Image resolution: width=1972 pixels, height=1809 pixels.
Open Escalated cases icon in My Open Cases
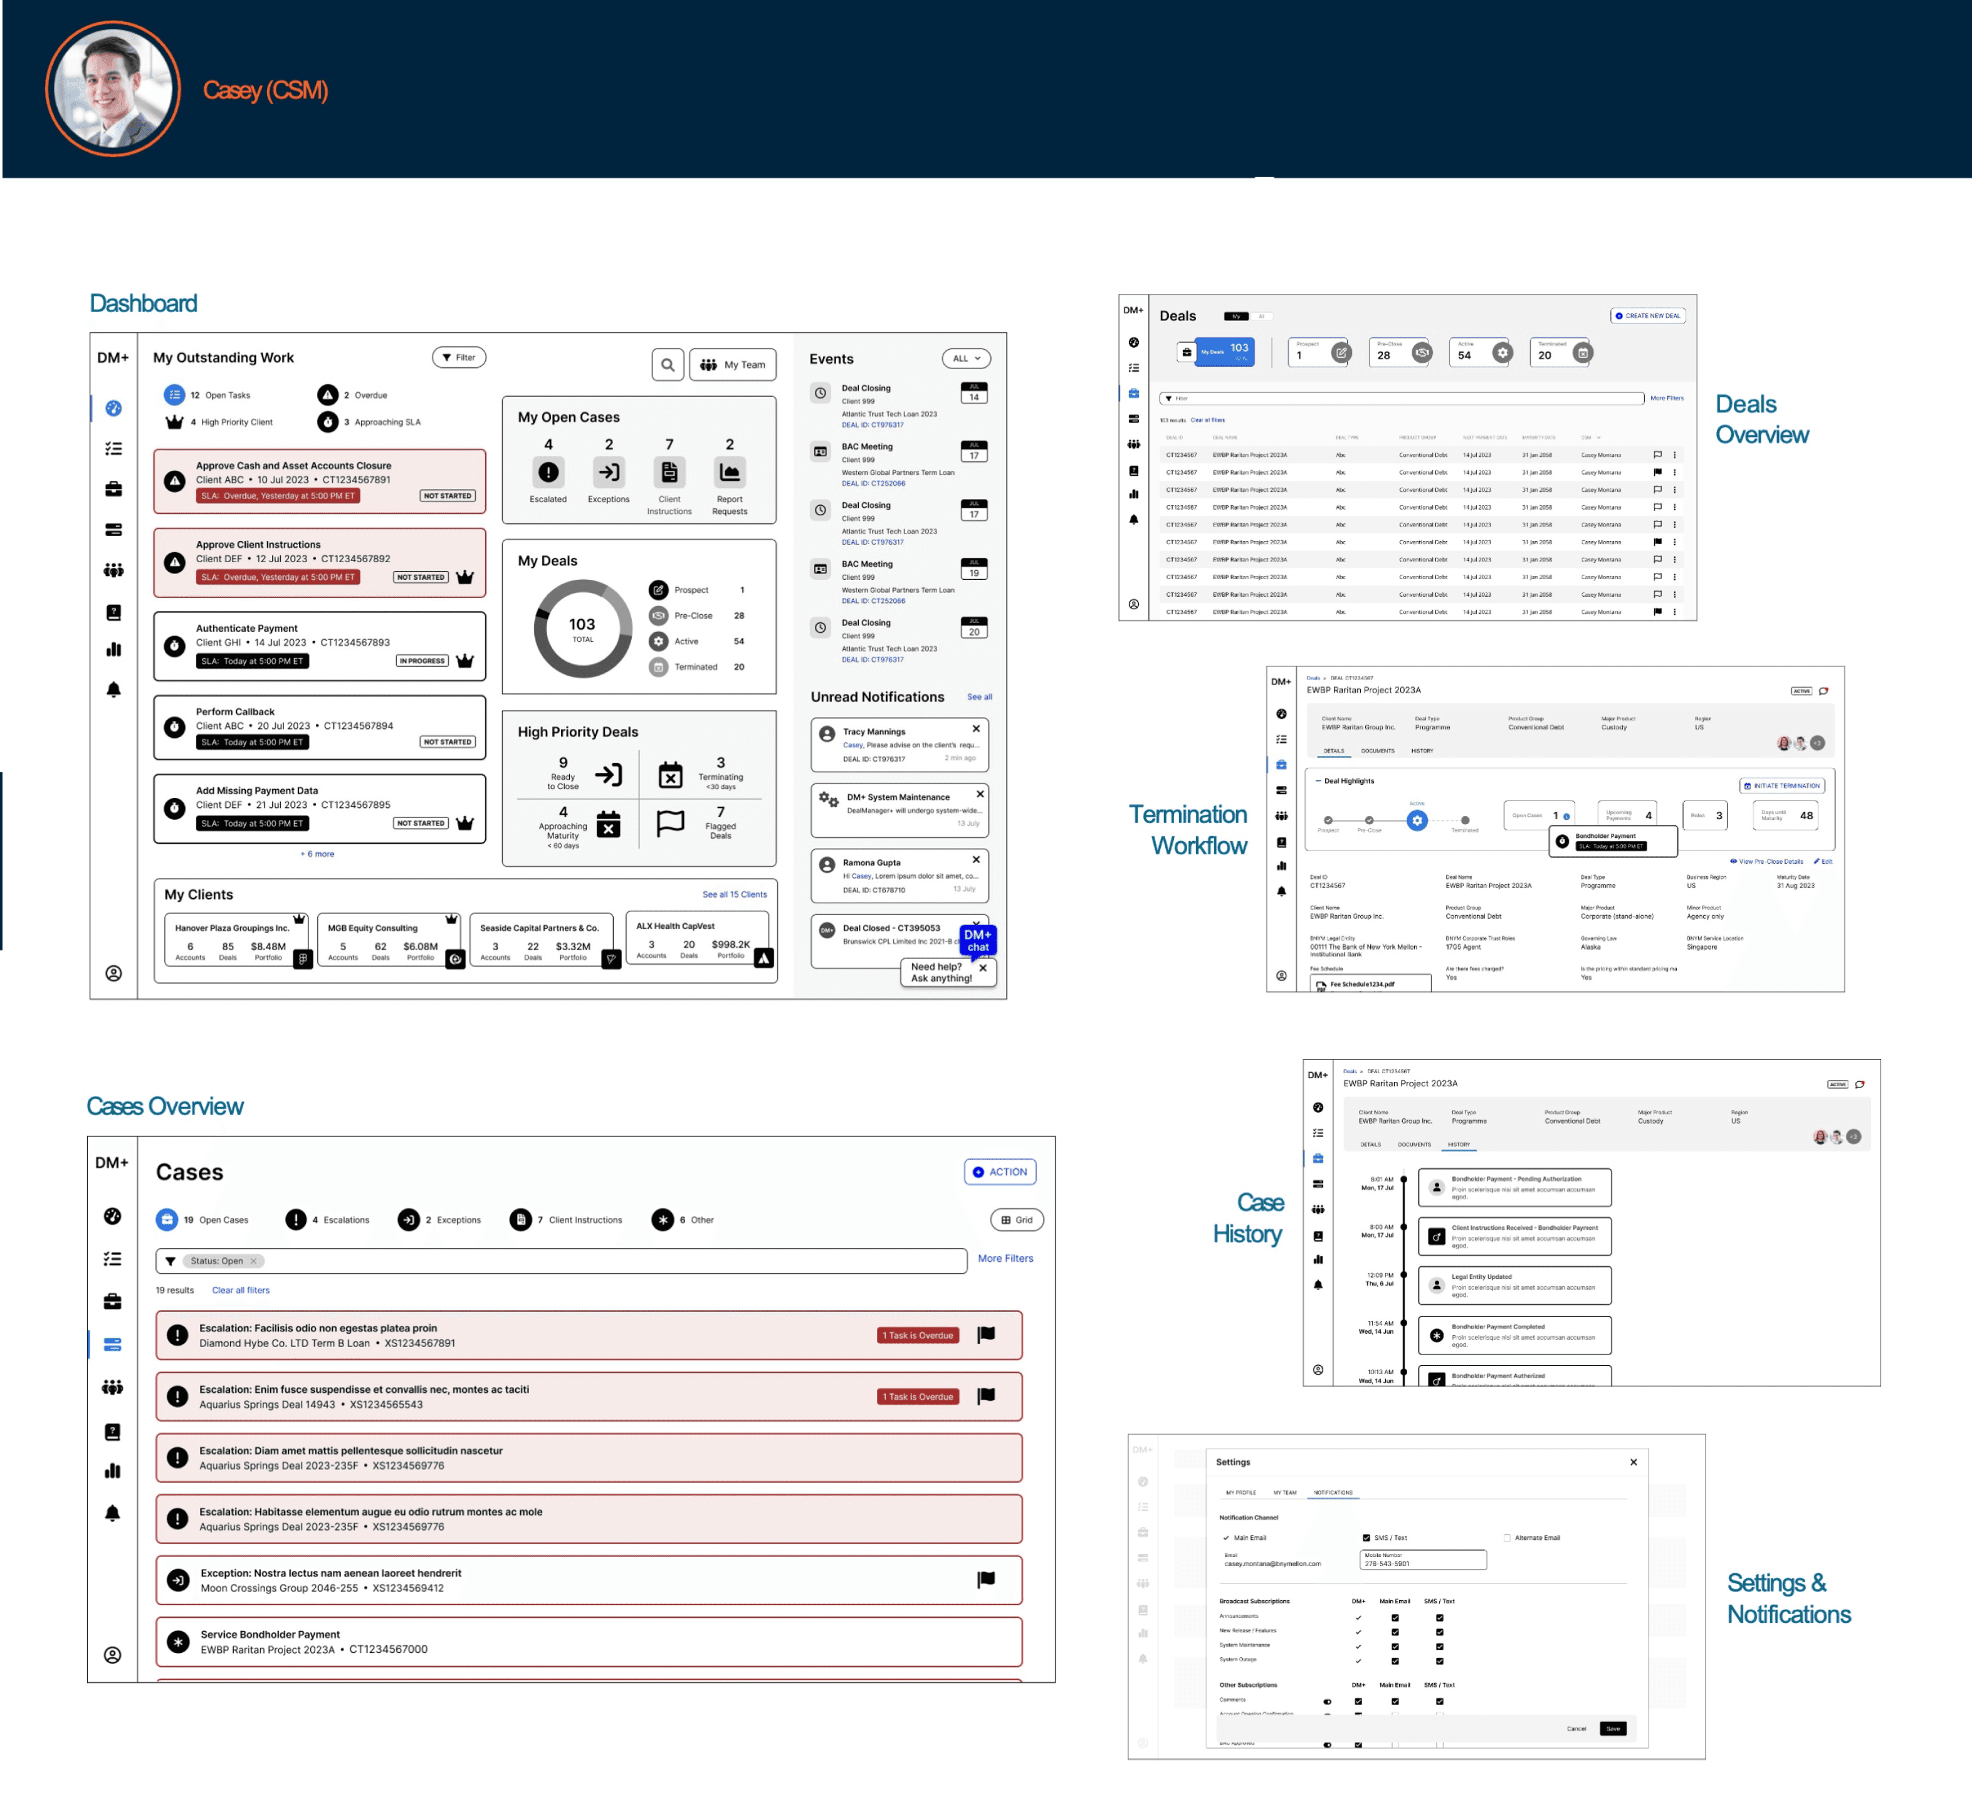point(548,472)
